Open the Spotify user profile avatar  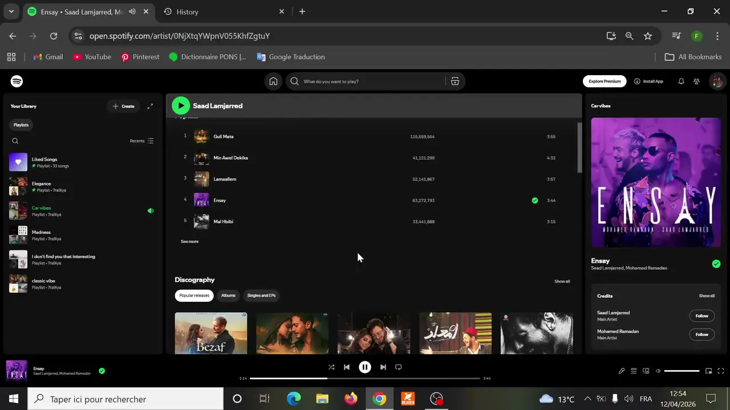(x=717, y=81)
